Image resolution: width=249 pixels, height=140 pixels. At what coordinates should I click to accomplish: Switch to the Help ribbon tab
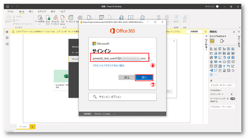[x=63, y=11]
